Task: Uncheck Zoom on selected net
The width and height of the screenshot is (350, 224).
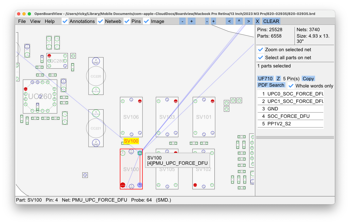Action: (260, 49)
